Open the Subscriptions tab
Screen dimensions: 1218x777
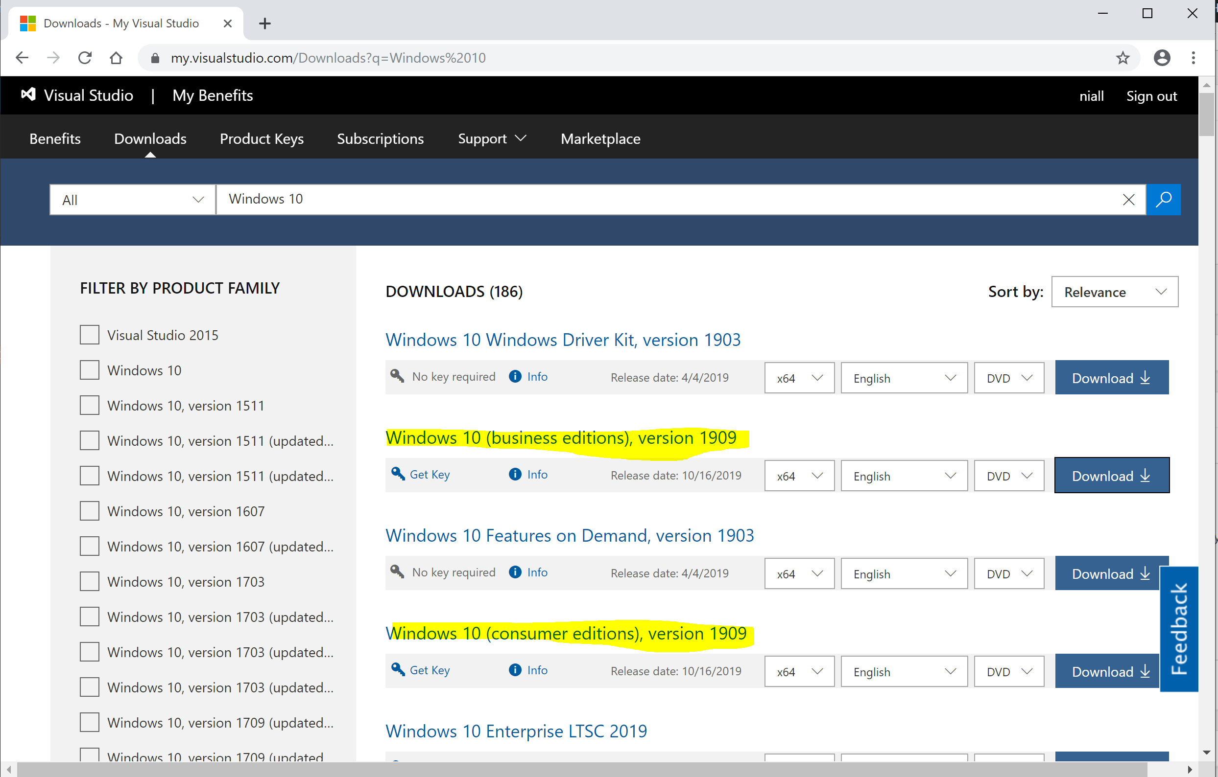point(381,138)
